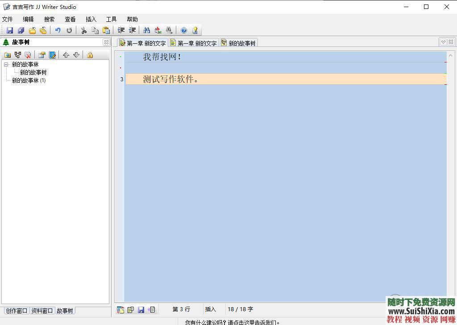The image size is (457, 325).
Task: Click the Help question mark icon
Action: pyautogui.click(x=183, y=30)
